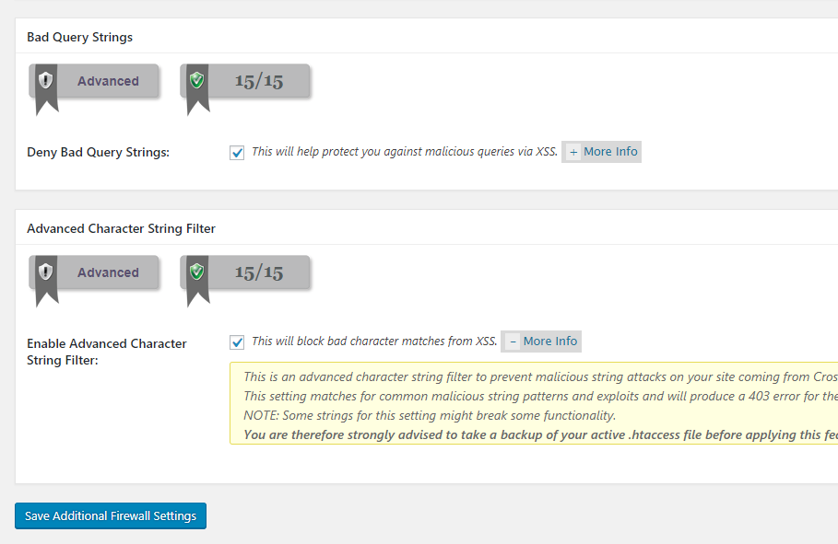The width and height of the screenshot is (838, 544).
Task: Click the Advanced label in Advanced Character String Filter section
Action: (108, 272)
